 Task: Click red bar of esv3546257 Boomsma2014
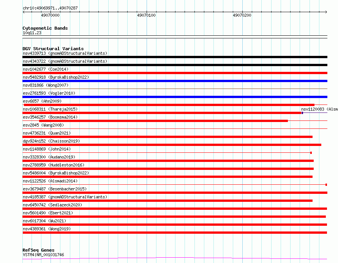pos(163,121)
